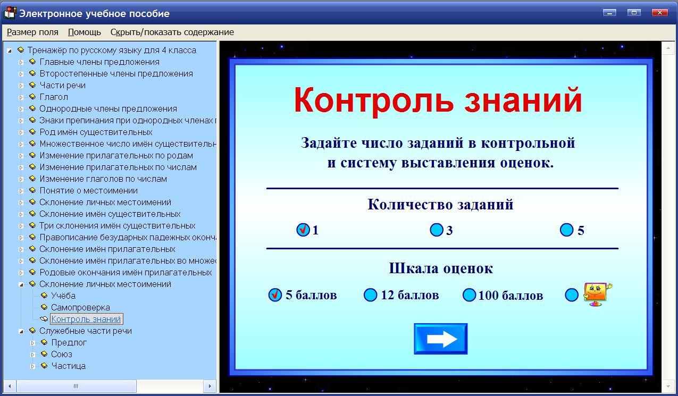Choose the «12 баллов» grading scale

point(370,295)
